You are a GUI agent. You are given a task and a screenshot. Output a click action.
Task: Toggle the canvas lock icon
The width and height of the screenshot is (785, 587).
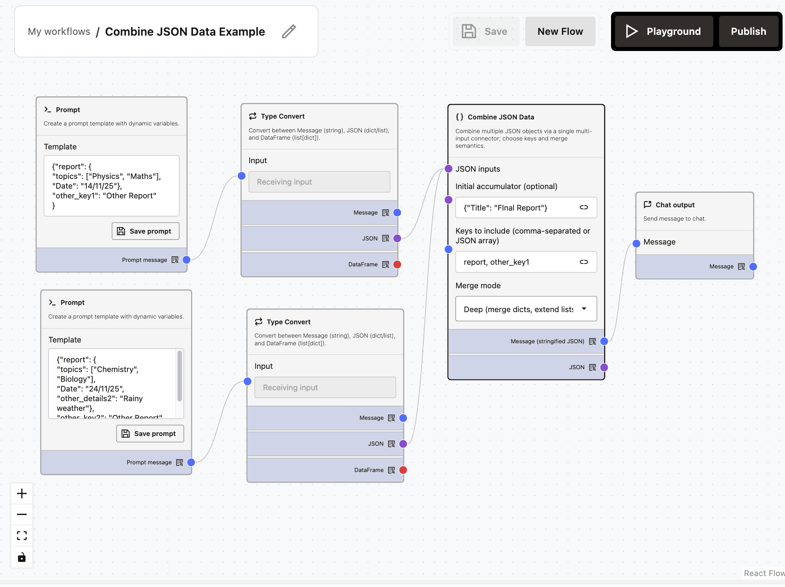click(x=22, y=557)
